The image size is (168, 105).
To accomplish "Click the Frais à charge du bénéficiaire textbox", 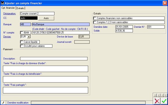I will pos(45,79).
